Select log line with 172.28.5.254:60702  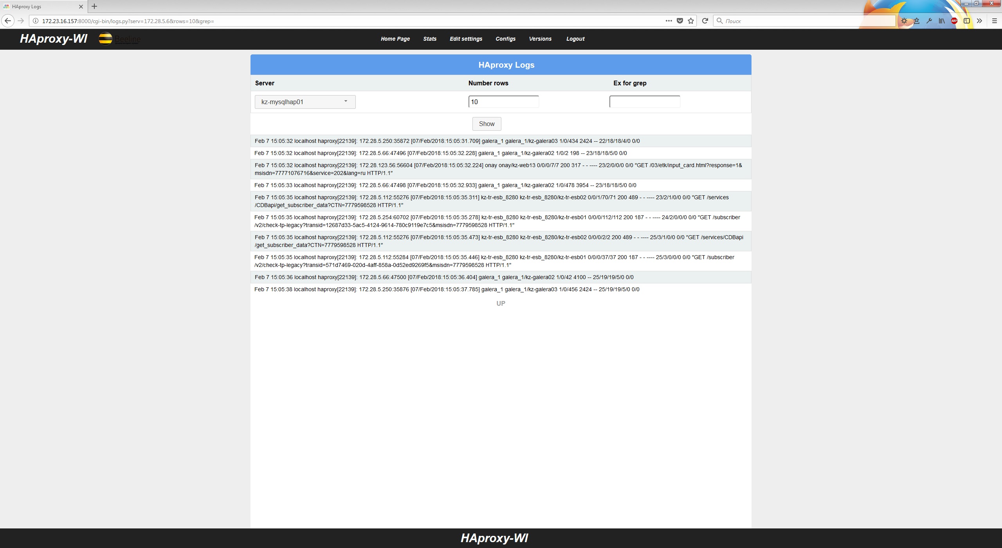pos(501,221)
